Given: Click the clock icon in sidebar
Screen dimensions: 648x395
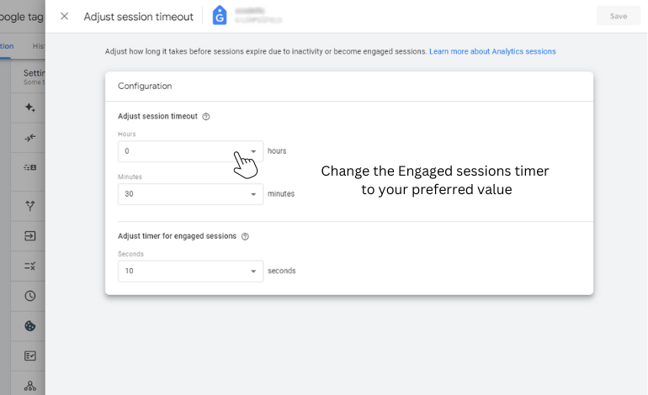Looking at the screenshot, I should (x=29, y=296).
